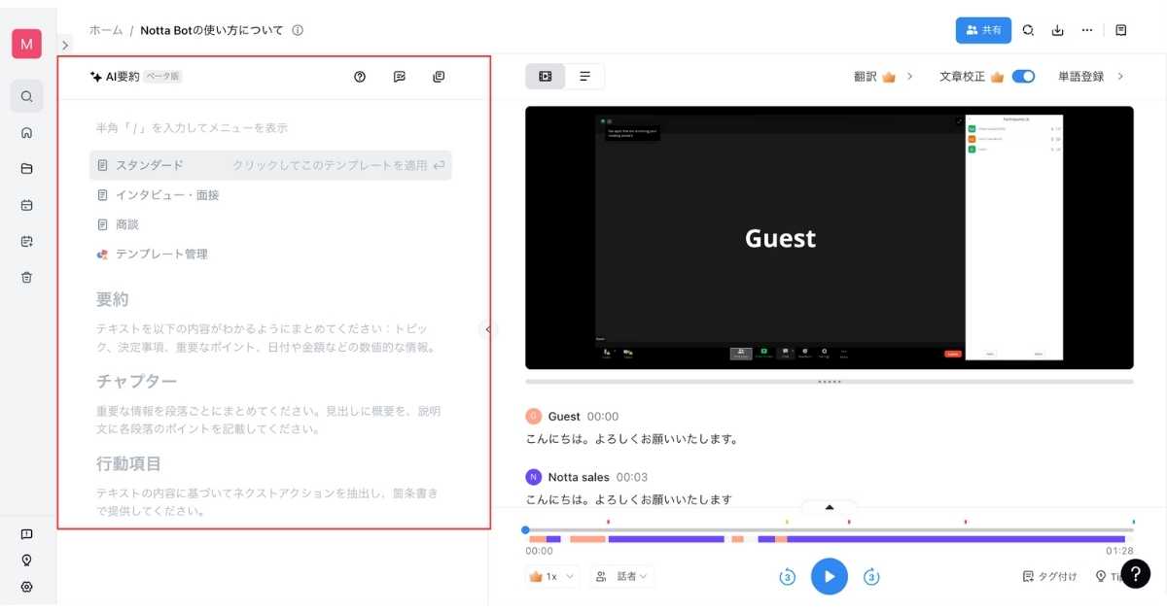Skip forward 3 seconds

pyautogui.click(x=872, y=577)
